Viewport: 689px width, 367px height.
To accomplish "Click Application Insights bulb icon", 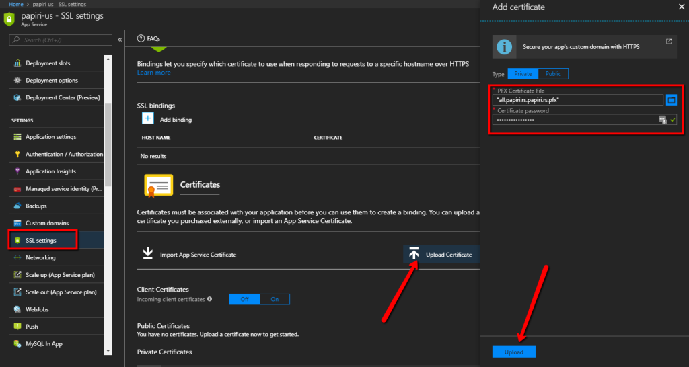I will point(17,171).
